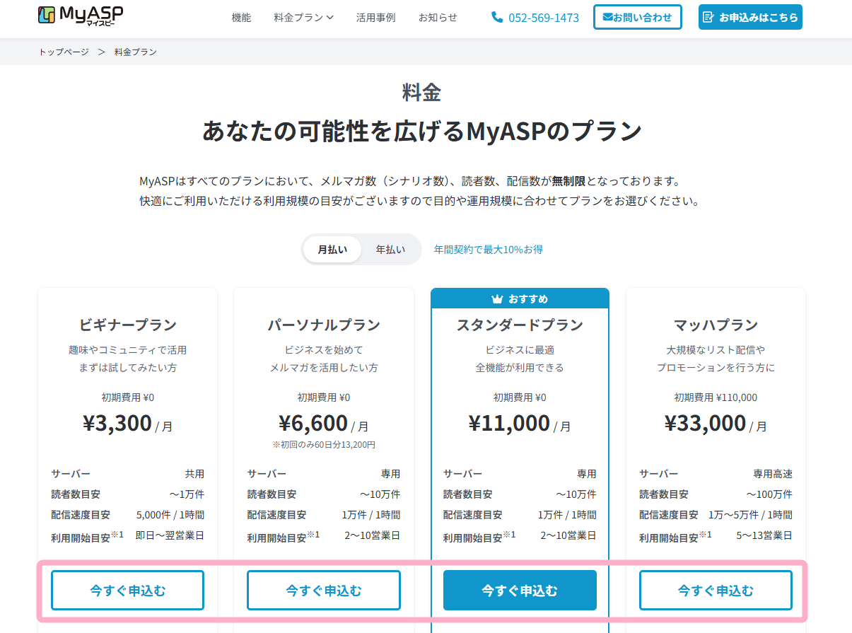Open the 機能 menu item

[x=241, y=18]
